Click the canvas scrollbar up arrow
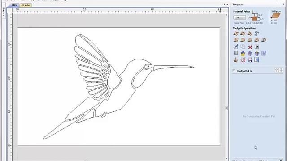Image resolution: width=287 pixels, height=161 pixels. tap(226, 15)
